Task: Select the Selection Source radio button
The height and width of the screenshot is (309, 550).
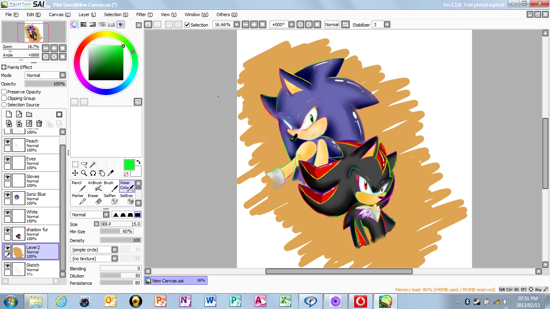Action: point(4,105)
